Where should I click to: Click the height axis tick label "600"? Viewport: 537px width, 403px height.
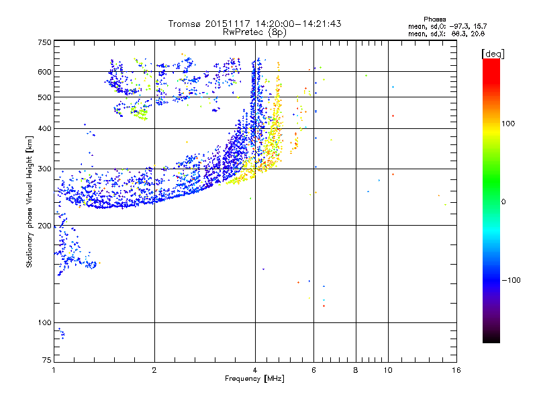tap(45, 72)
